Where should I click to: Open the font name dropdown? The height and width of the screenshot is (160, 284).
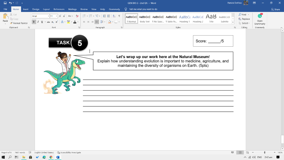pyautogui.click(x=48, y=16)
